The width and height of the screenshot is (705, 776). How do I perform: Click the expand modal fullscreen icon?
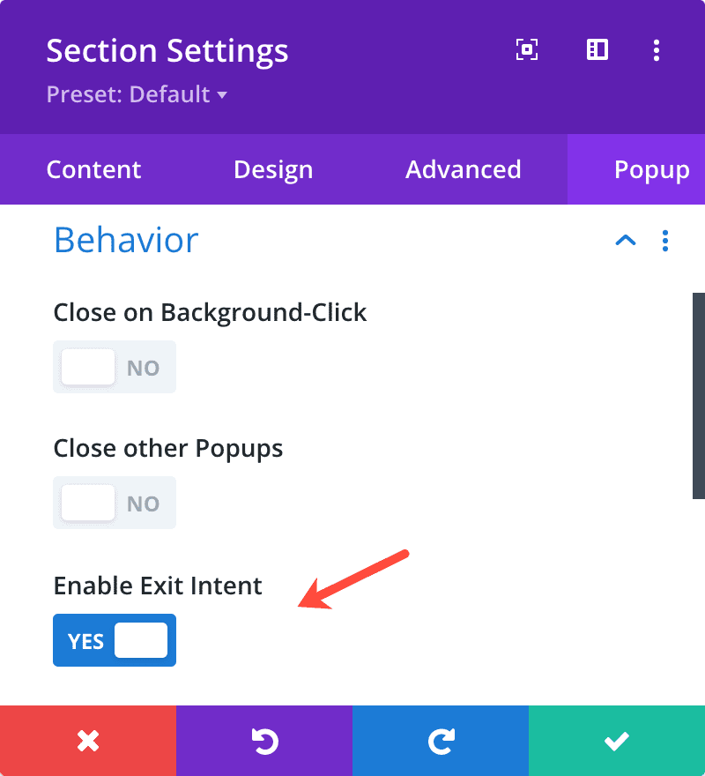click(527, 49)
